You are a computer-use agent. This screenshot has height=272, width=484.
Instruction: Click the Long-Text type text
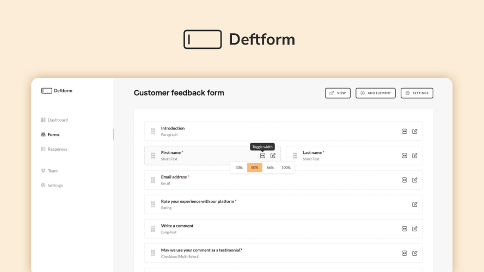click(x=169, y=232)
